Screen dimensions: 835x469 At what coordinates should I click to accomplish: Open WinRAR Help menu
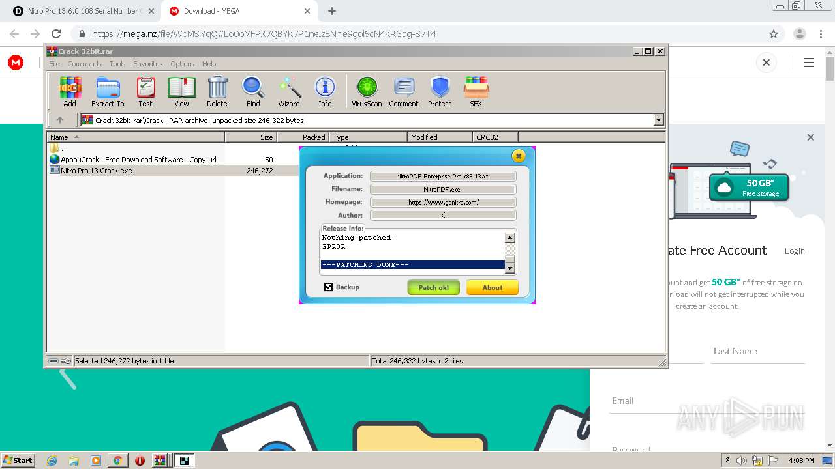pos(209,64)
